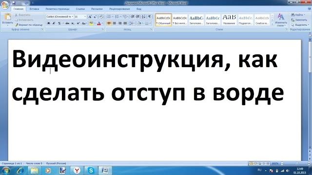Toggle Underline (Ч) formatting
Viewport: 312px width, 175px height.
click(x=59, y=23)
